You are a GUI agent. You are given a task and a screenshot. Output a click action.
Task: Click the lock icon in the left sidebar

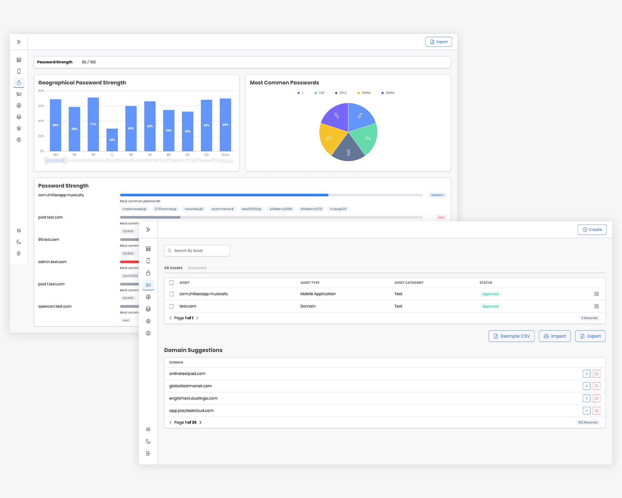tap(19, 83)
